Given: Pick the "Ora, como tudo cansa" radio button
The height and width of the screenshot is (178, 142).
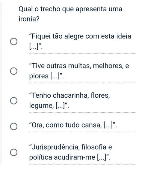Looking at the screenshot, I should pyautogui.click(x=14, y=126).
